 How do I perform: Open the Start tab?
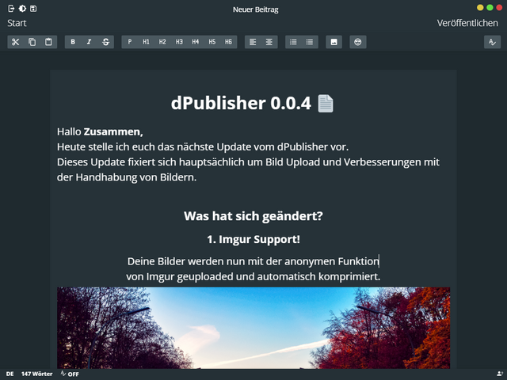click(x=17, y=23)
